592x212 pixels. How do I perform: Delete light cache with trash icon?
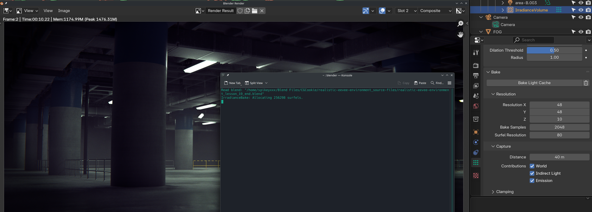pyautogui.click(x=586, y=83)
